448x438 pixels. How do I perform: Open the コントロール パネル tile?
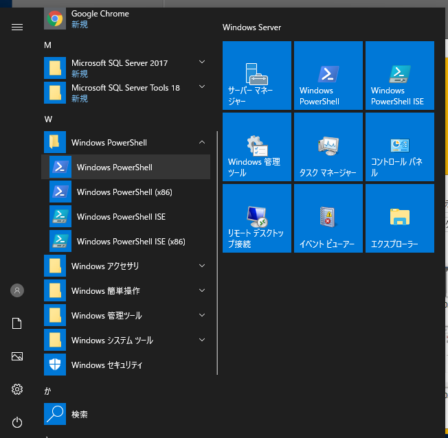(400, 147)
